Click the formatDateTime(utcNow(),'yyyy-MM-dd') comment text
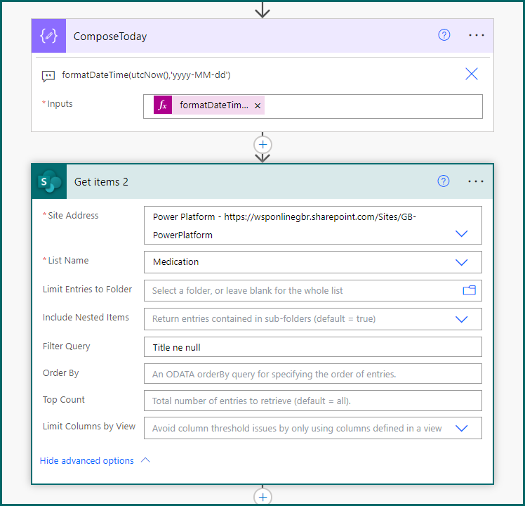Viewport: 525px width, 506px height. point(146,74)
